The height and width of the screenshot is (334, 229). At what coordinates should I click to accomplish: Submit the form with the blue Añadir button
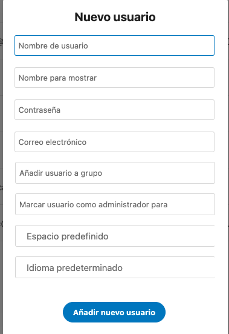coord(114,312)
